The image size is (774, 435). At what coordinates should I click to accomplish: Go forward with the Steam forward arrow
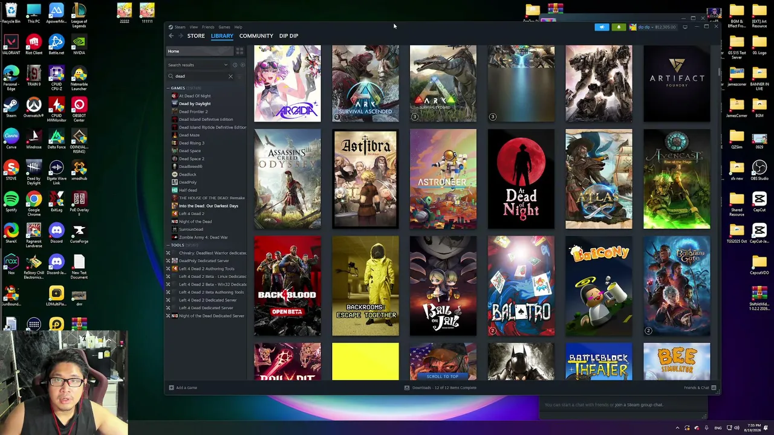click(x=180, y=36)
